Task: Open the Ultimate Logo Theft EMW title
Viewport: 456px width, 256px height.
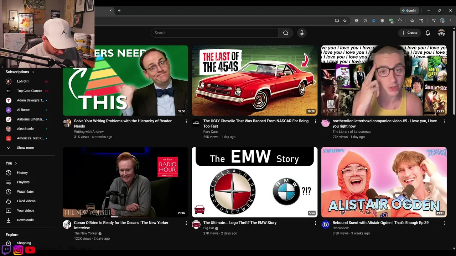Action: [x=240, y=223]
